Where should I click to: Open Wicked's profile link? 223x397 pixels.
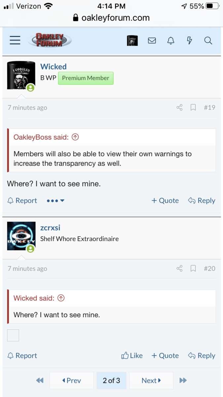(53, 66)
